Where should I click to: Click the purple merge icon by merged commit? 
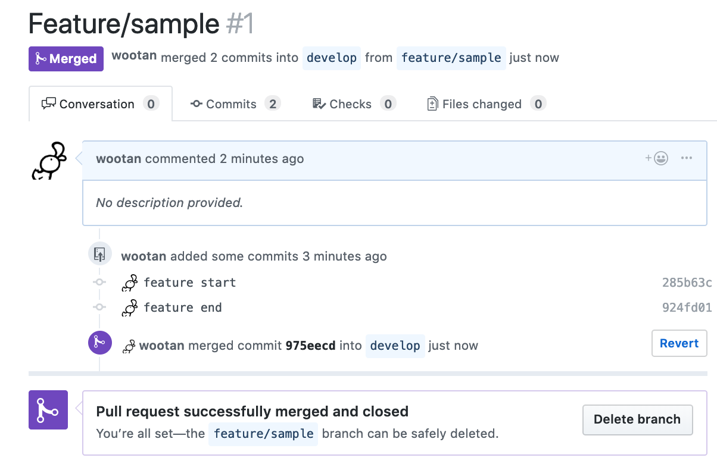[100, 343]
